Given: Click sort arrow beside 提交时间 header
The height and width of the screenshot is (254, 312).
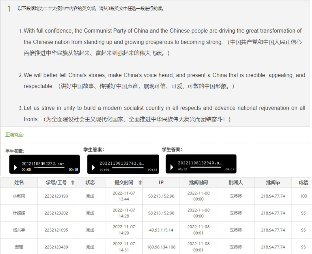Looking at the screenshot, I should (140, 182).
